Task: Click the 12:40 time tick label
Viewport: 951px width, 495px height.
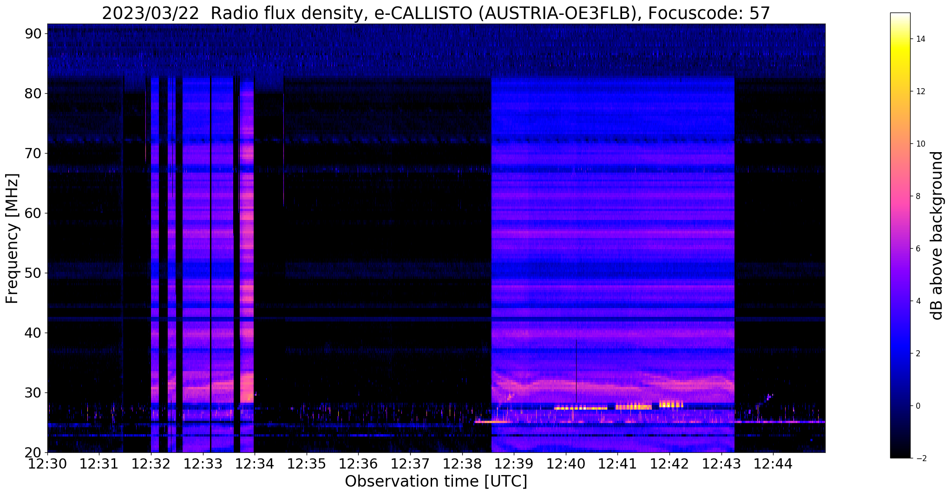Action: click(x=565, y=463)
